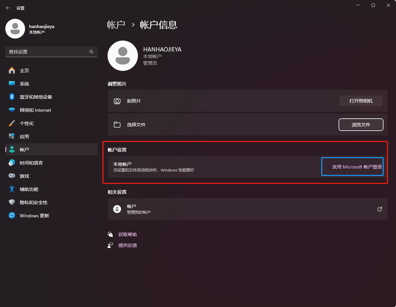Click the 游戏 controller icon
This screenshot has width=396, height=307.
(12, 176)
